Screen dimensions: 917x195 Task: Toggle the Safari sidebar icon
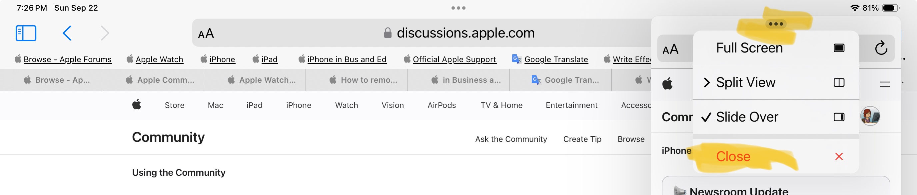(26, 33)
